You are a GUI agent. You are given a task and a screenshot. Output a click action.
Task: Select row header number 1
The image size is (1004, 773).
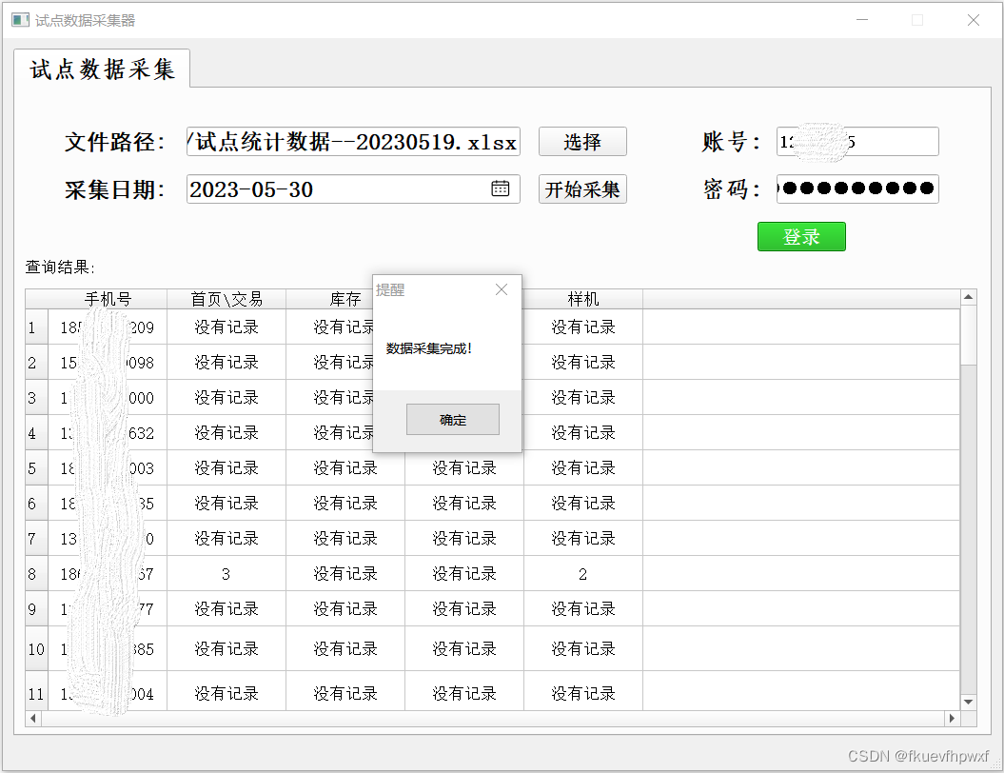36,327
